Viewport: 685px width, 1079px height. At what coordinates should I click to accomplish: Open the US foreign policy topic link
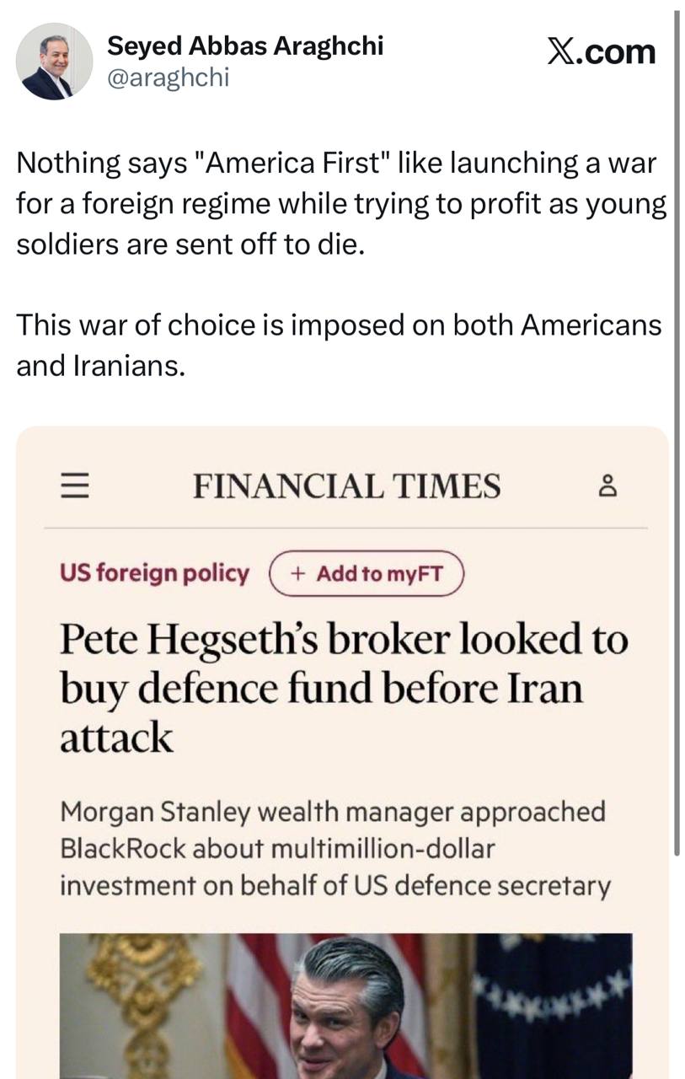pos(154,574)
